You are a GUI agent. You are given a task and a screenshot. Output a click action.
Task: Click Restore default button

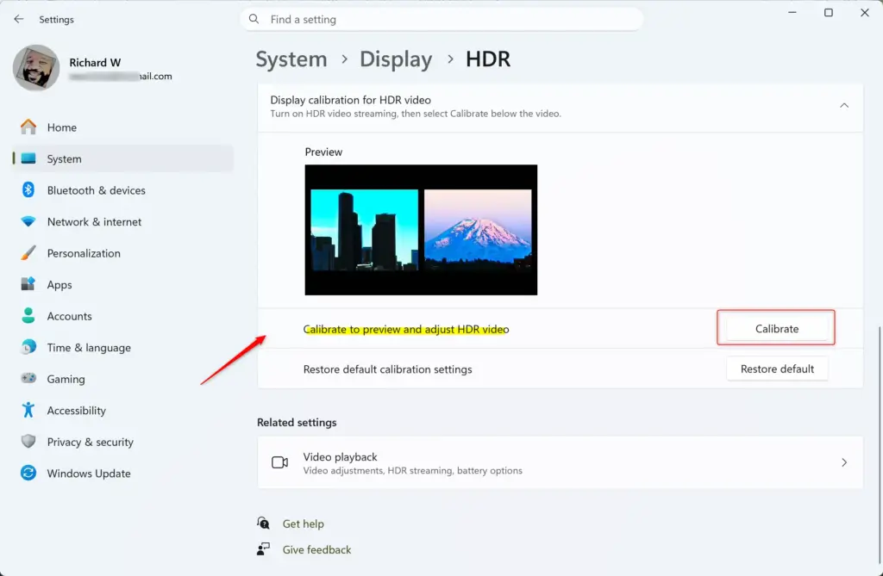point(777,369)
